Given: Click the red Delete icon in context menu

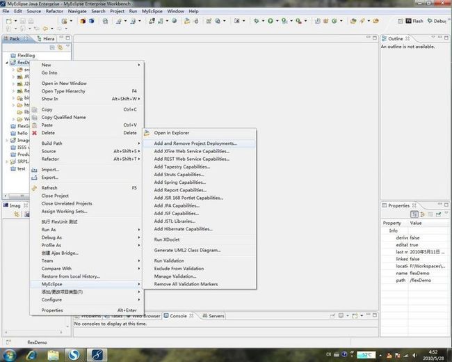Looking at the screenshot, I should click(34, 133).
